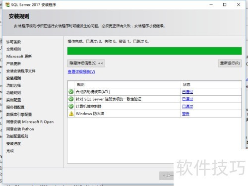Viewport: 248px width, 186px height.
Task: Minimize the SQL Server 2017 setup window
Action: [211, 4]
